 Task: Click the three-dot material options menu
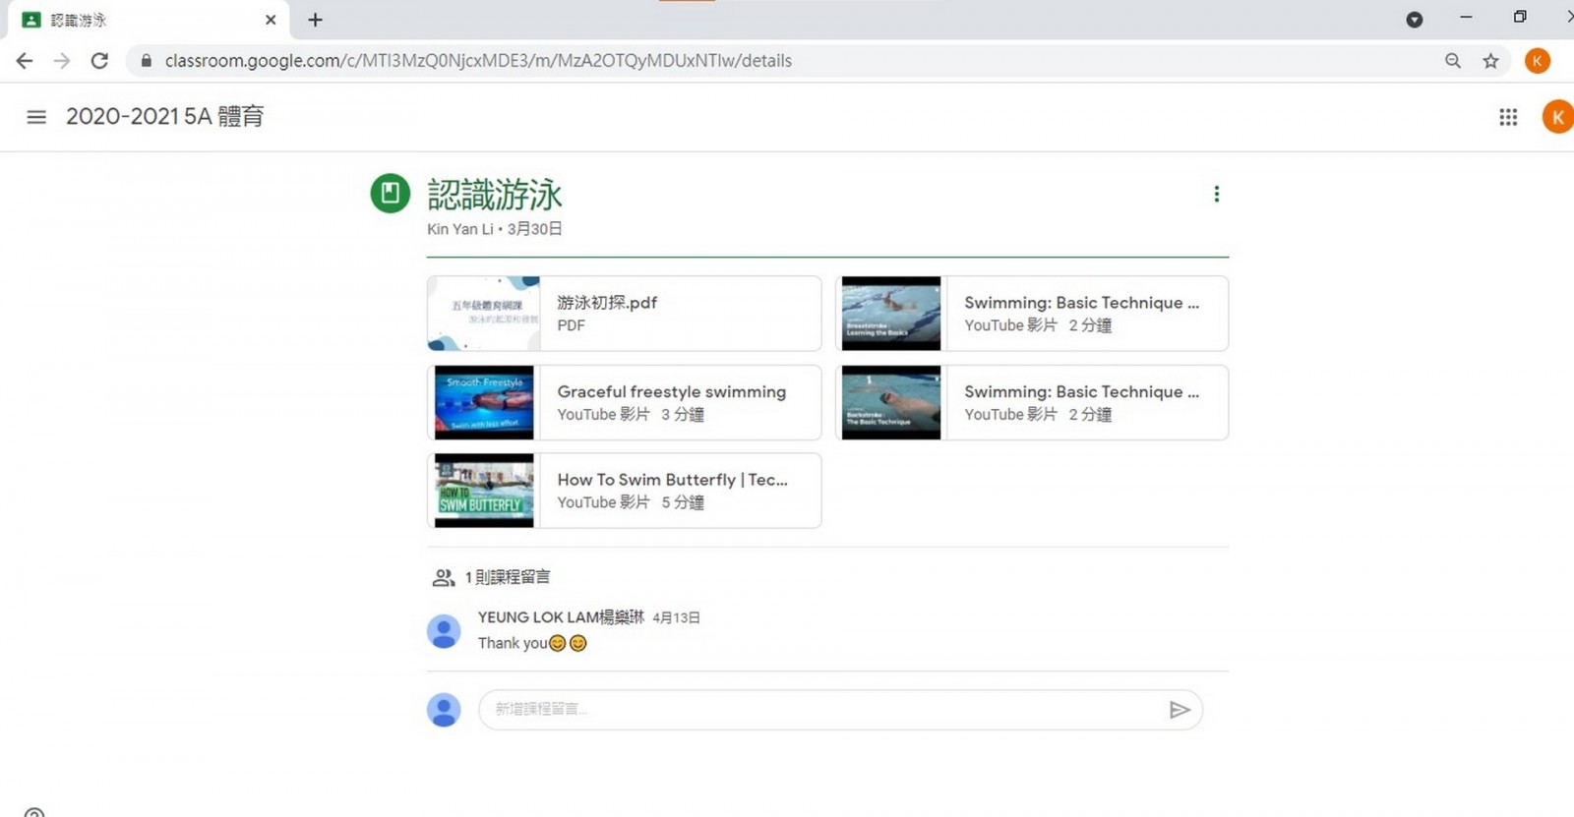click(1216, 194)
